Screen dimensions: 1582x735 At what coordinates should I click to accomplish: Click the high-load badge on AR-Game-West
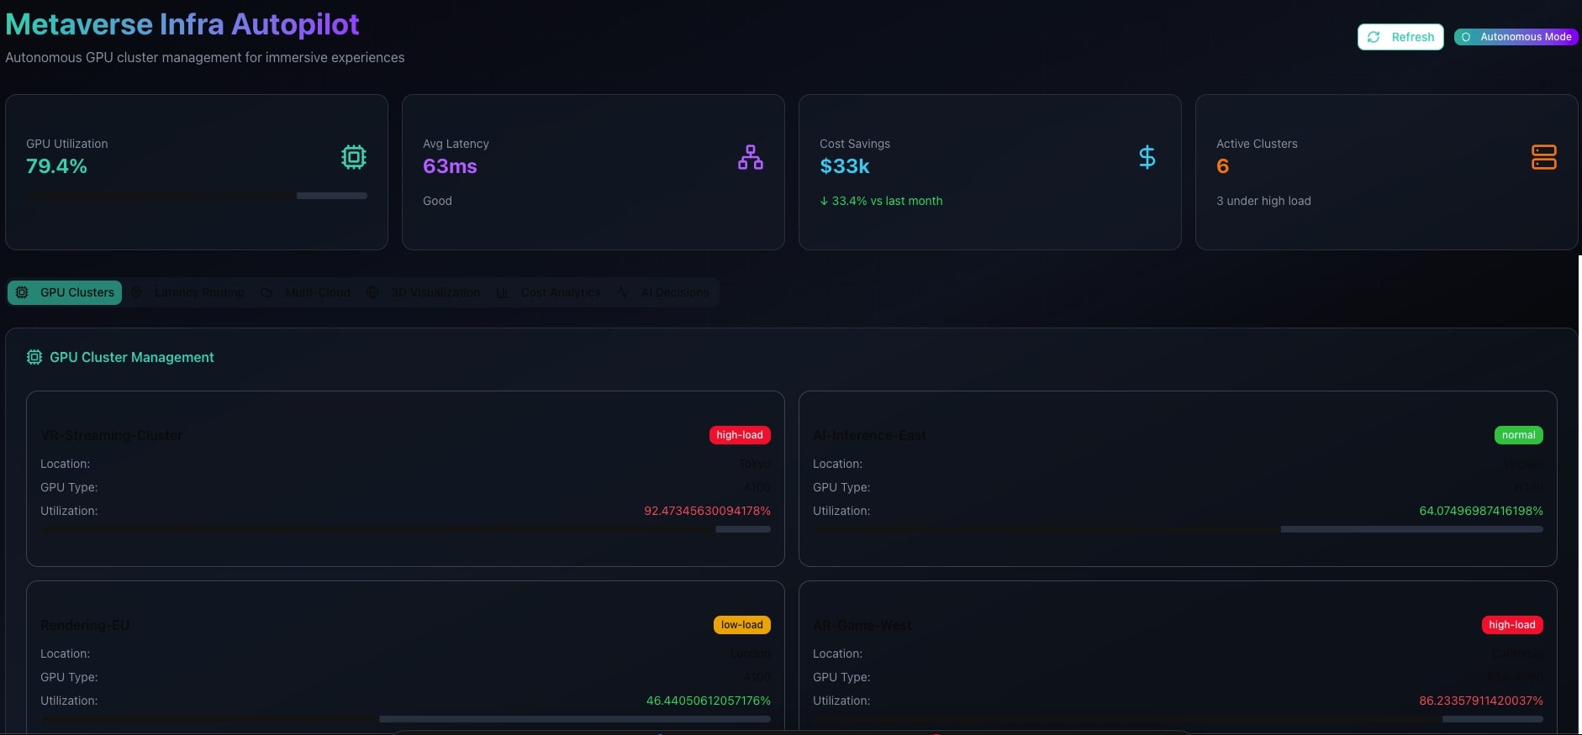[1512, 625]
